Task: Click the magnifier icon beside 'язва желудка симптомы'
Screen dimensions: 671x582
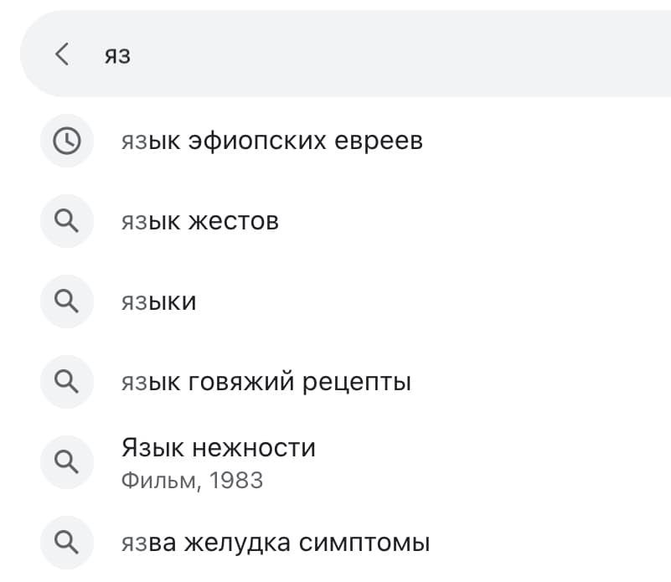Action: 67,543
